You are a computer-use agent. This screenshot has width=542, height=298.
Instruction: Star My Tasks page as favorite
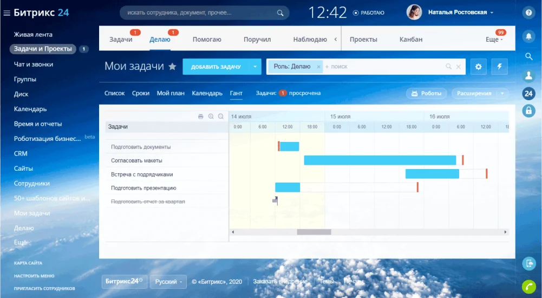172,67
